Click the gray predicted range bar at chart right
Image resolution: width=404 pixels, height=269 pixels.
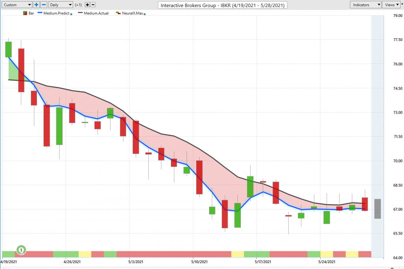(378, 209)
